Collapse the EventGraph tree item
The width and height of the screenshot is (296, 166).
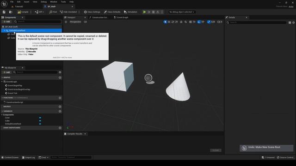[2, 82]
